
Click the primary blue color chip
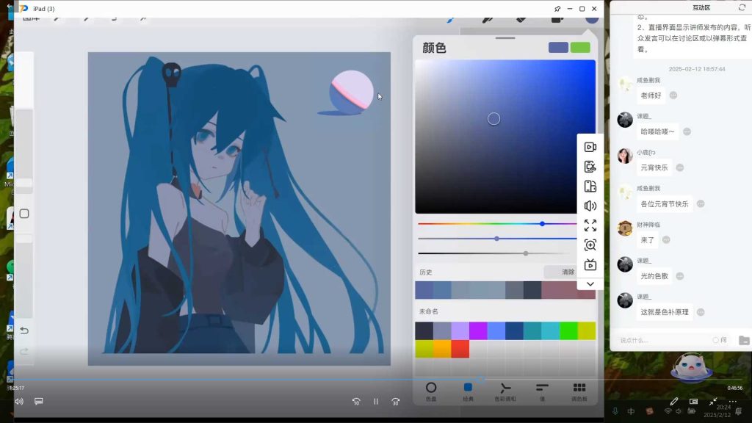(558, 48)
